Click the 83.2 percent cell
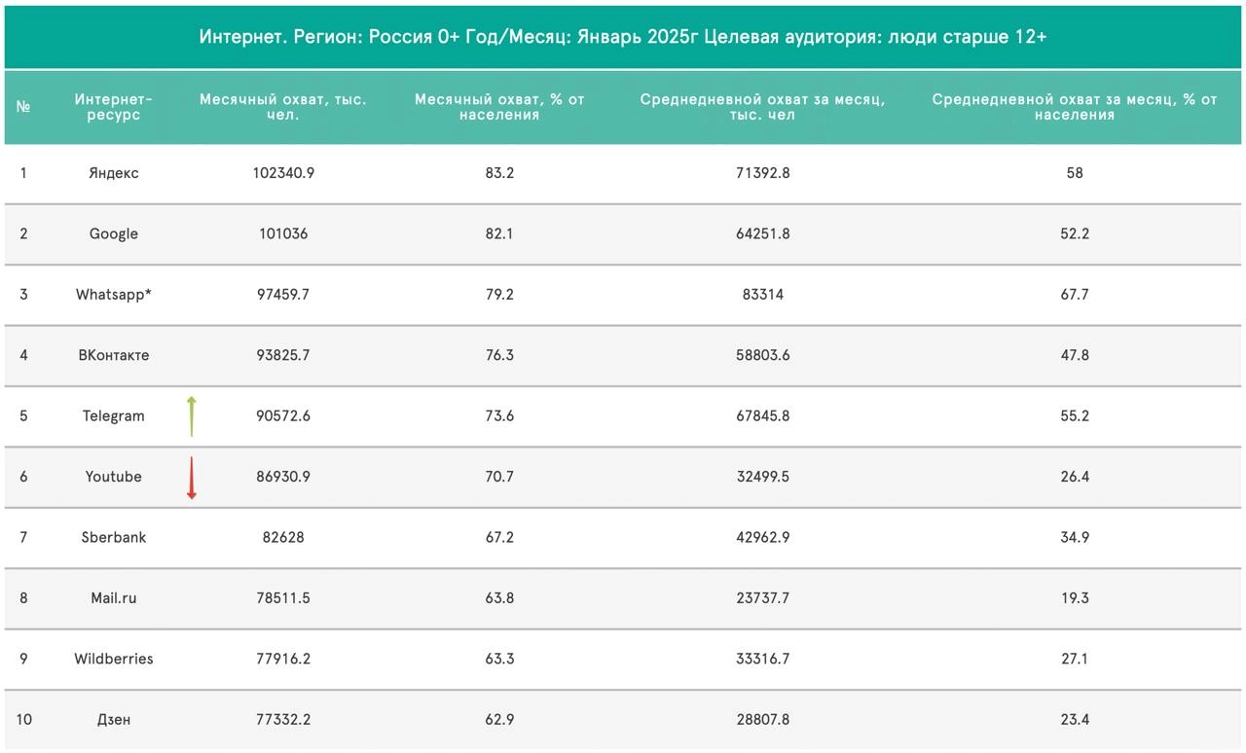This screenshot has width=1246, height=753. point(499,173)
